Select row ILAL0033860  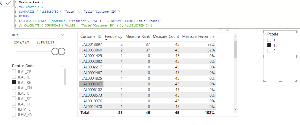pyautogui.click(x=147, y=50)
